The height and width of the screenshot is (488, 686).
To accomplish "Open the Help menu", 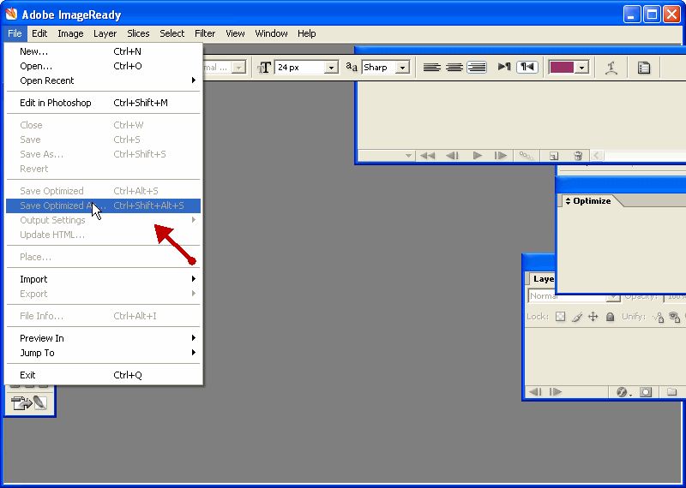I will [307, 33].
